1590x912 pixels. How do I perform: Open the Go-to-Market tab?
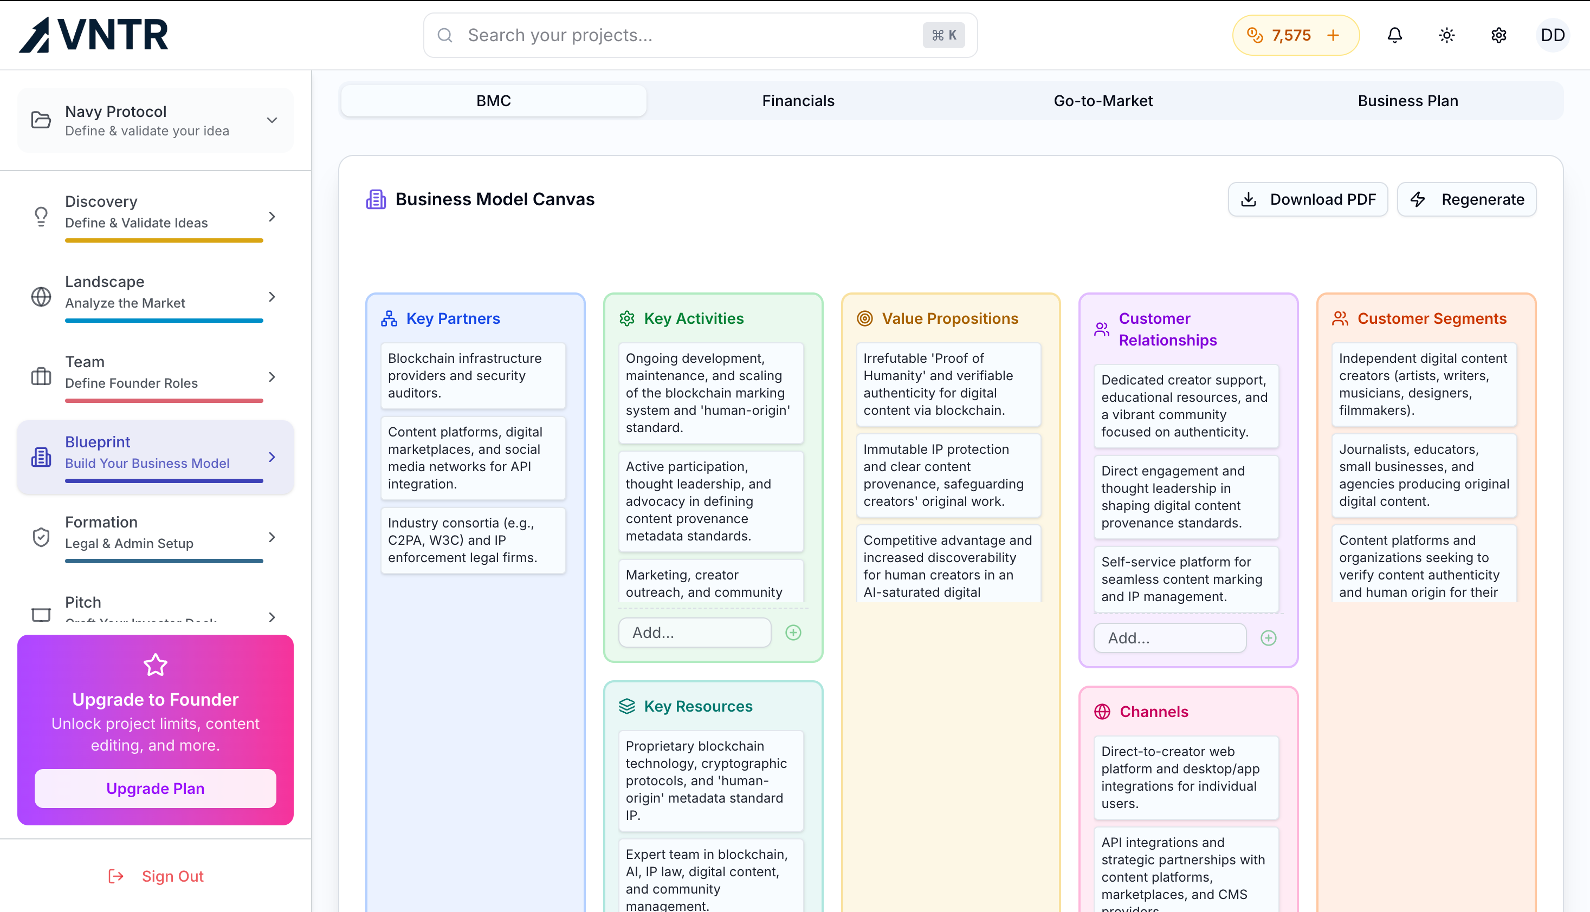(1102, 101)
